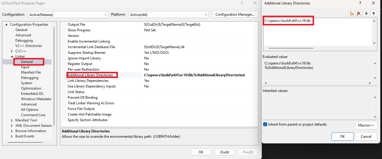Select the Ignore Import Library property
Viewport: 382px width, 159px height.
84,58
